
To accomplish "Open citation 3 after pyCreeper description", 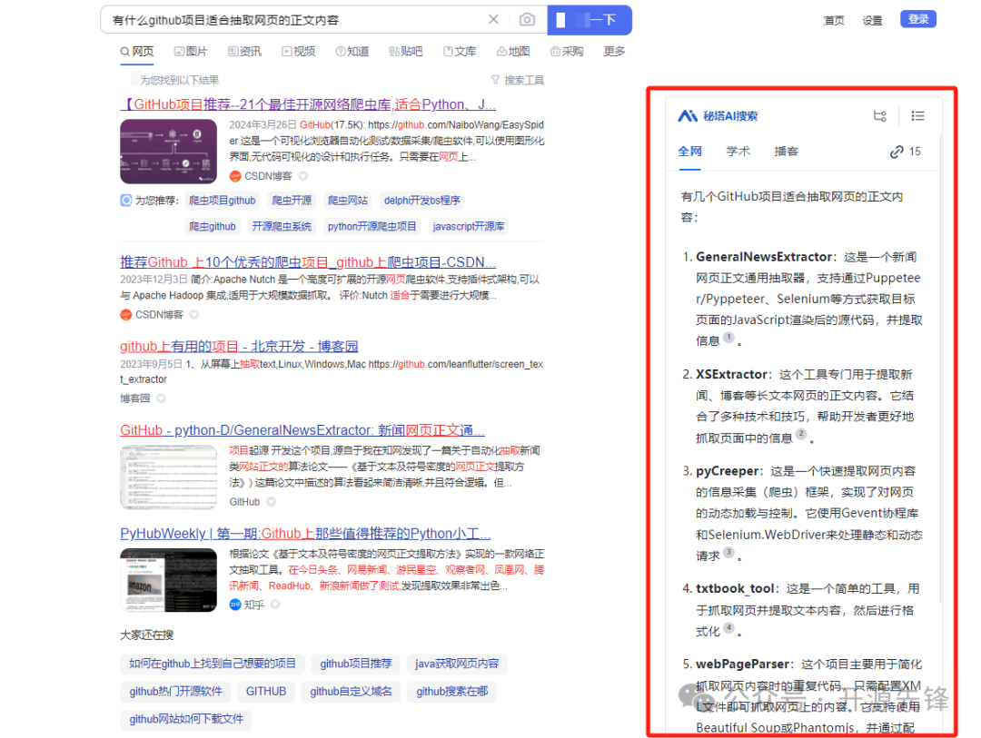I will click(728, 552).
